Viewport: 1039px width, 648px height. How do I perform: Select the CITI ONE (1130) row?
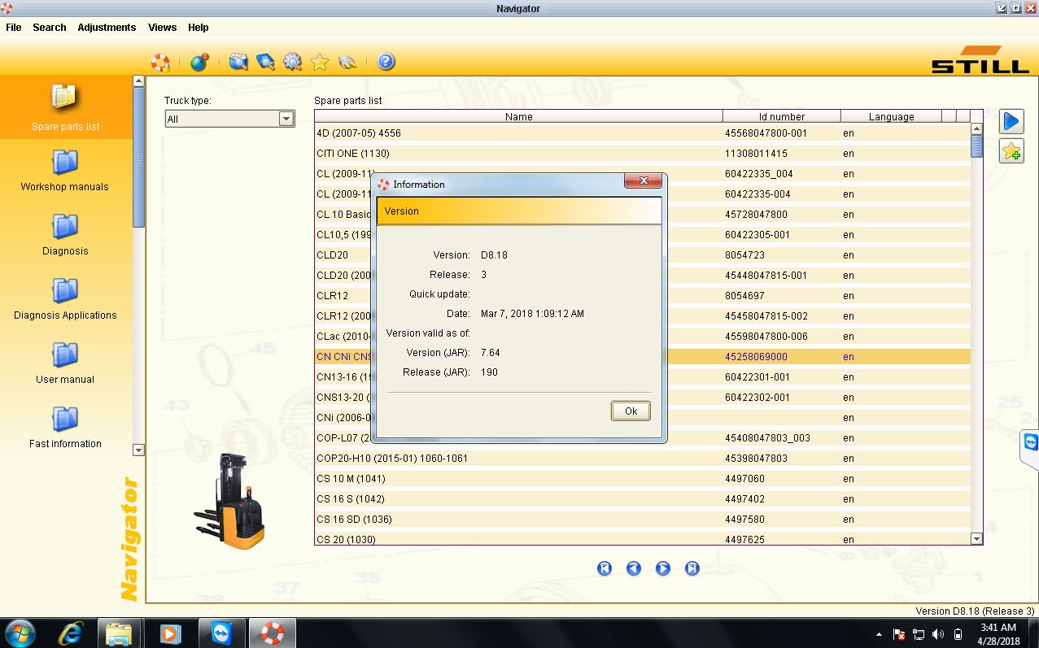[x=643, y=153]
